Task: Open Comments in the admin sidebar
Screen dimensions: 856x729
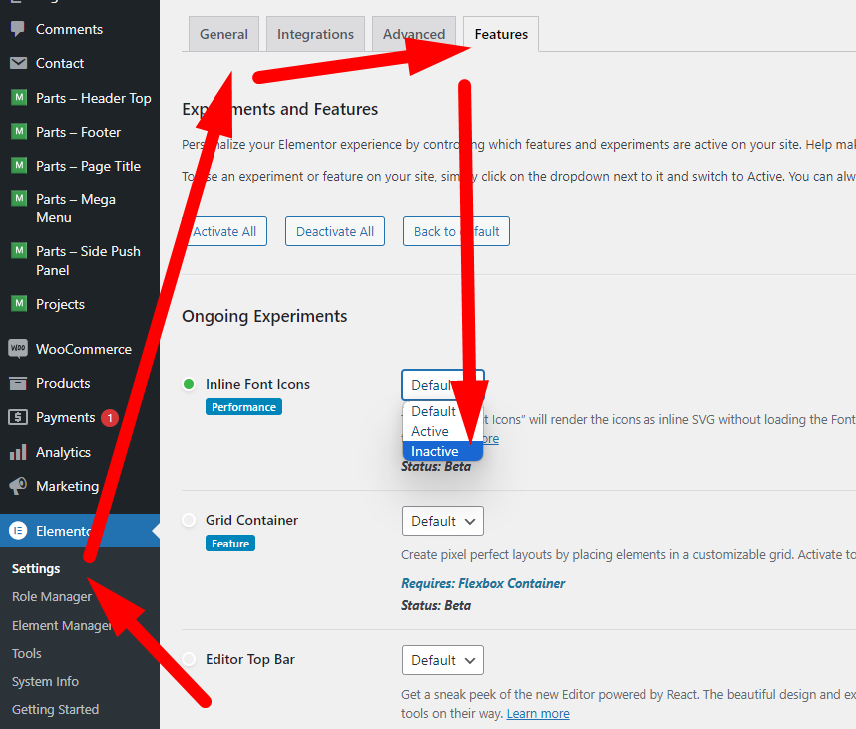Action: 69,29
